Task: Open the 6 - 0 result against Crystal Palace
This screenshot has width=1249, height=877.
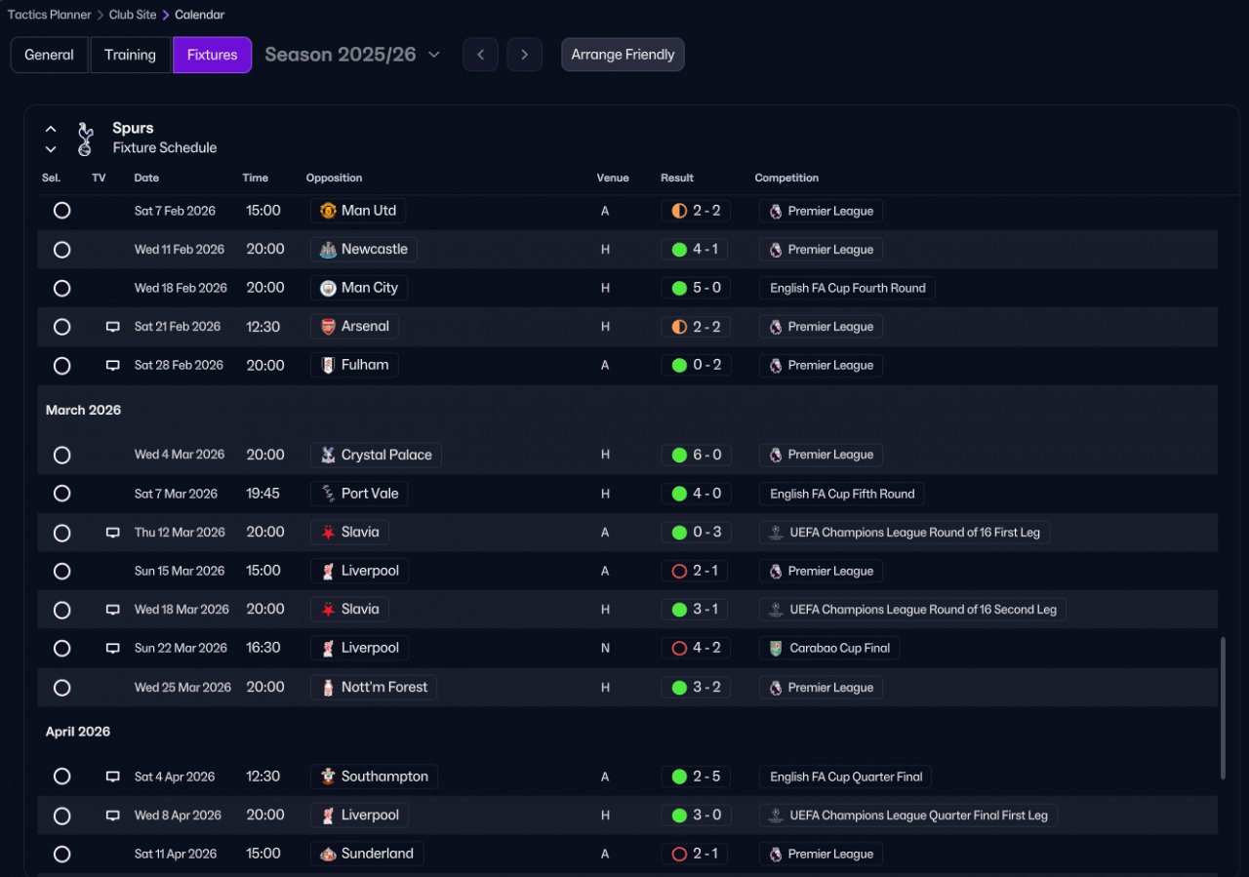Action: [x=696, y=455]
